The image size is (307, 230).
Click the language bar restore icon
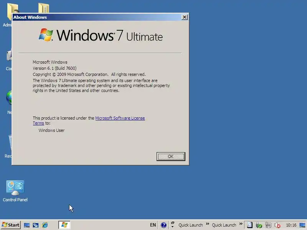172,223
